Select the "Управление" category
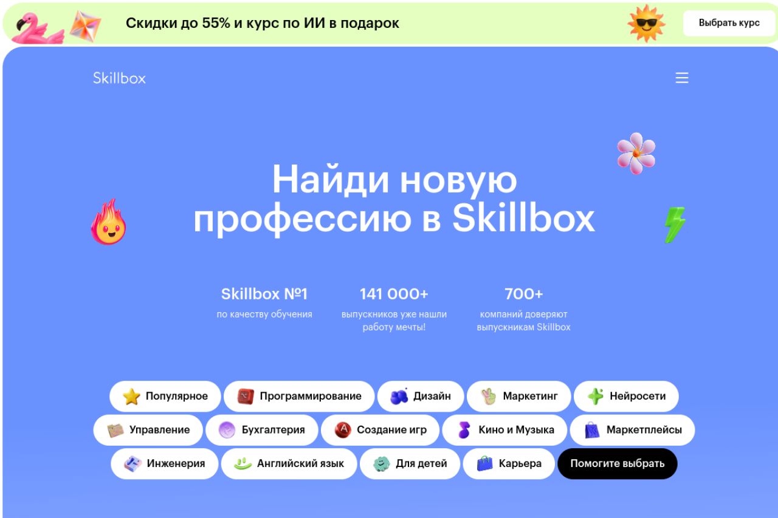 click(148, 430)
